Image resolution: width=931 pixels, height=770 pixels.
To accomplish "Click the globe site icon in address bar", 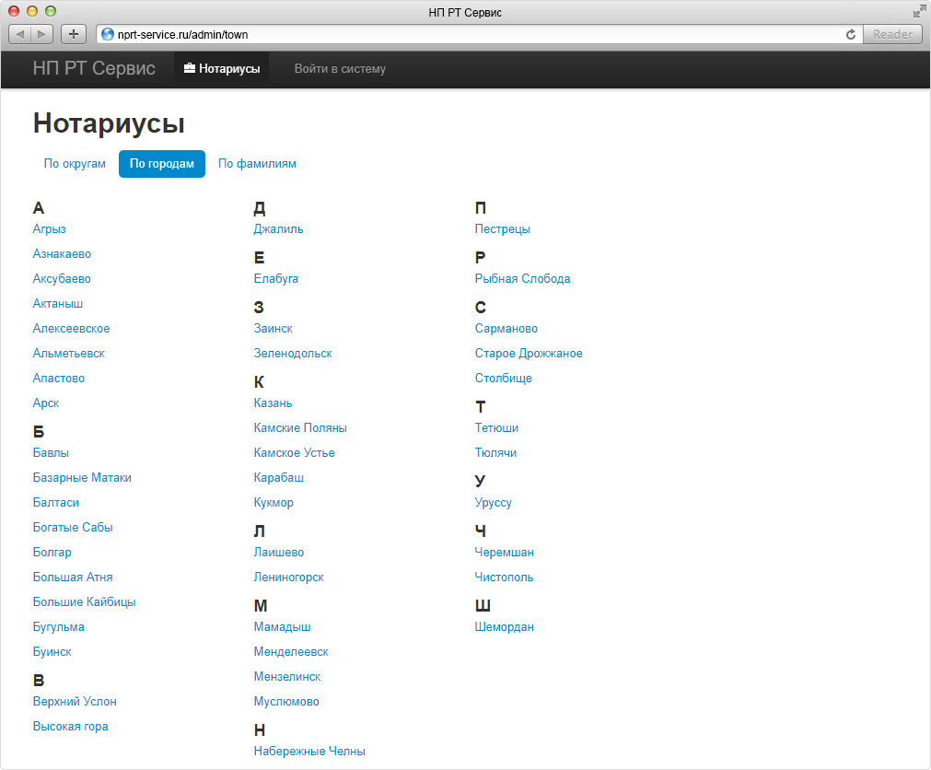I will 108,34.
